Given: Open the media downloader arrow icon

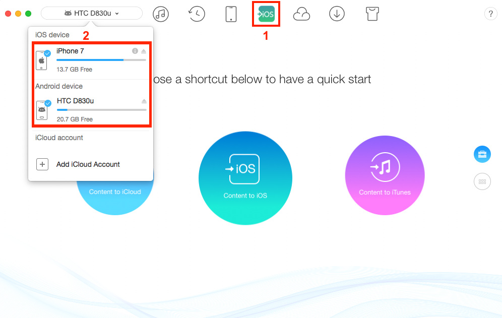Looking at the screenshot, I should pos(337,14).
